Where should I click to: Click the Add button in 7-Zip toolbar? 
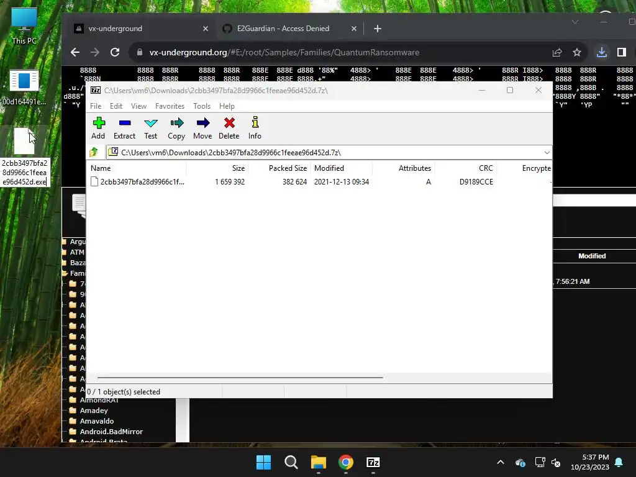[x=98, y=128]
